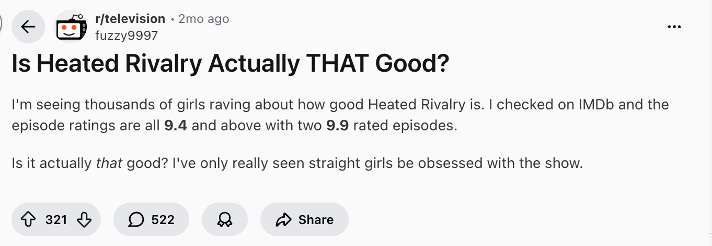The width and height of the screenshot is (712, 246).
Task: Click the 522 comment count
Action: (163, 219)
